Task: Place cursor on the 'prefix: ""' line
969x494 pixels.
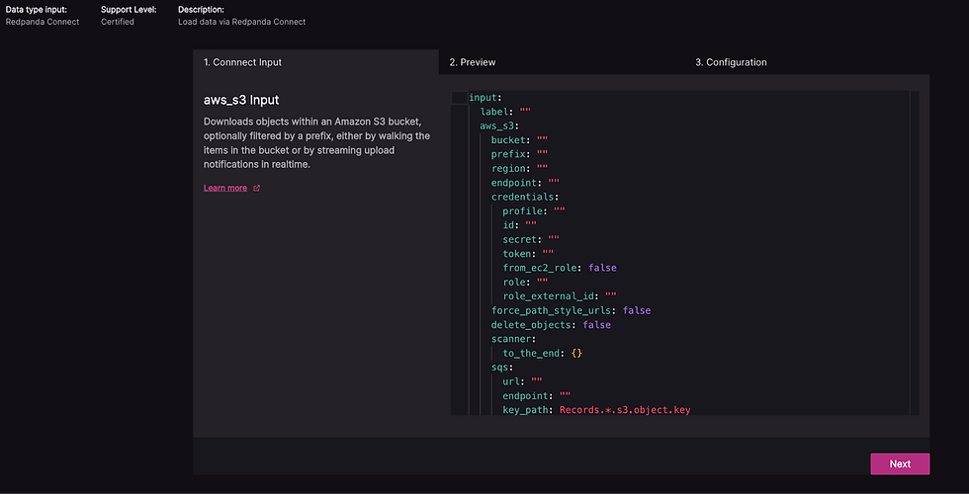Action: [x=519, y=154]
